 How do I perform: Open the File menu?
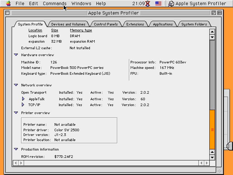pos(20,3)
